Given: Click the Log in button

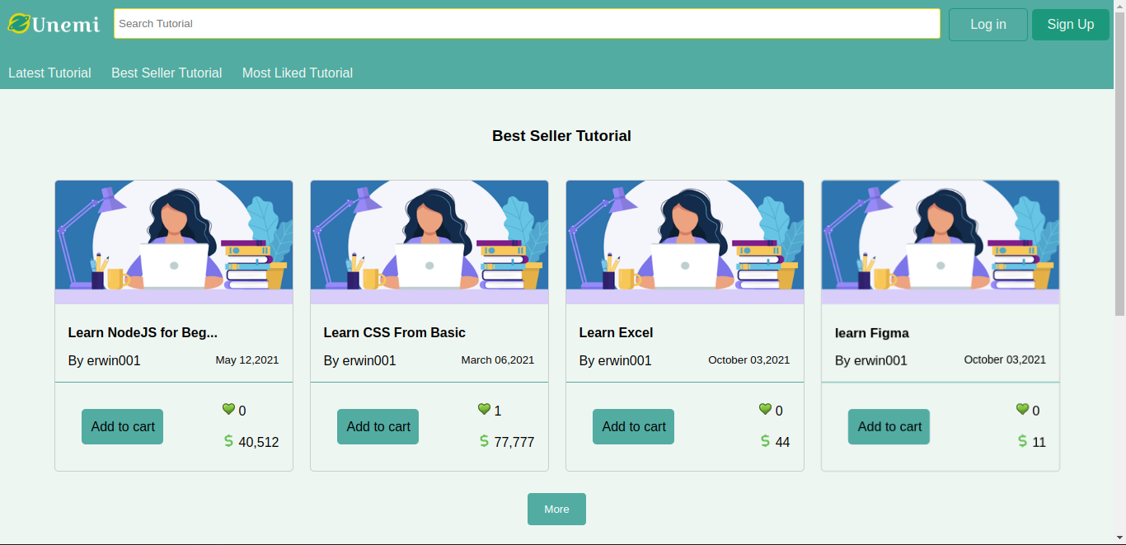Looking at the screenshot, I should point(988,25).
